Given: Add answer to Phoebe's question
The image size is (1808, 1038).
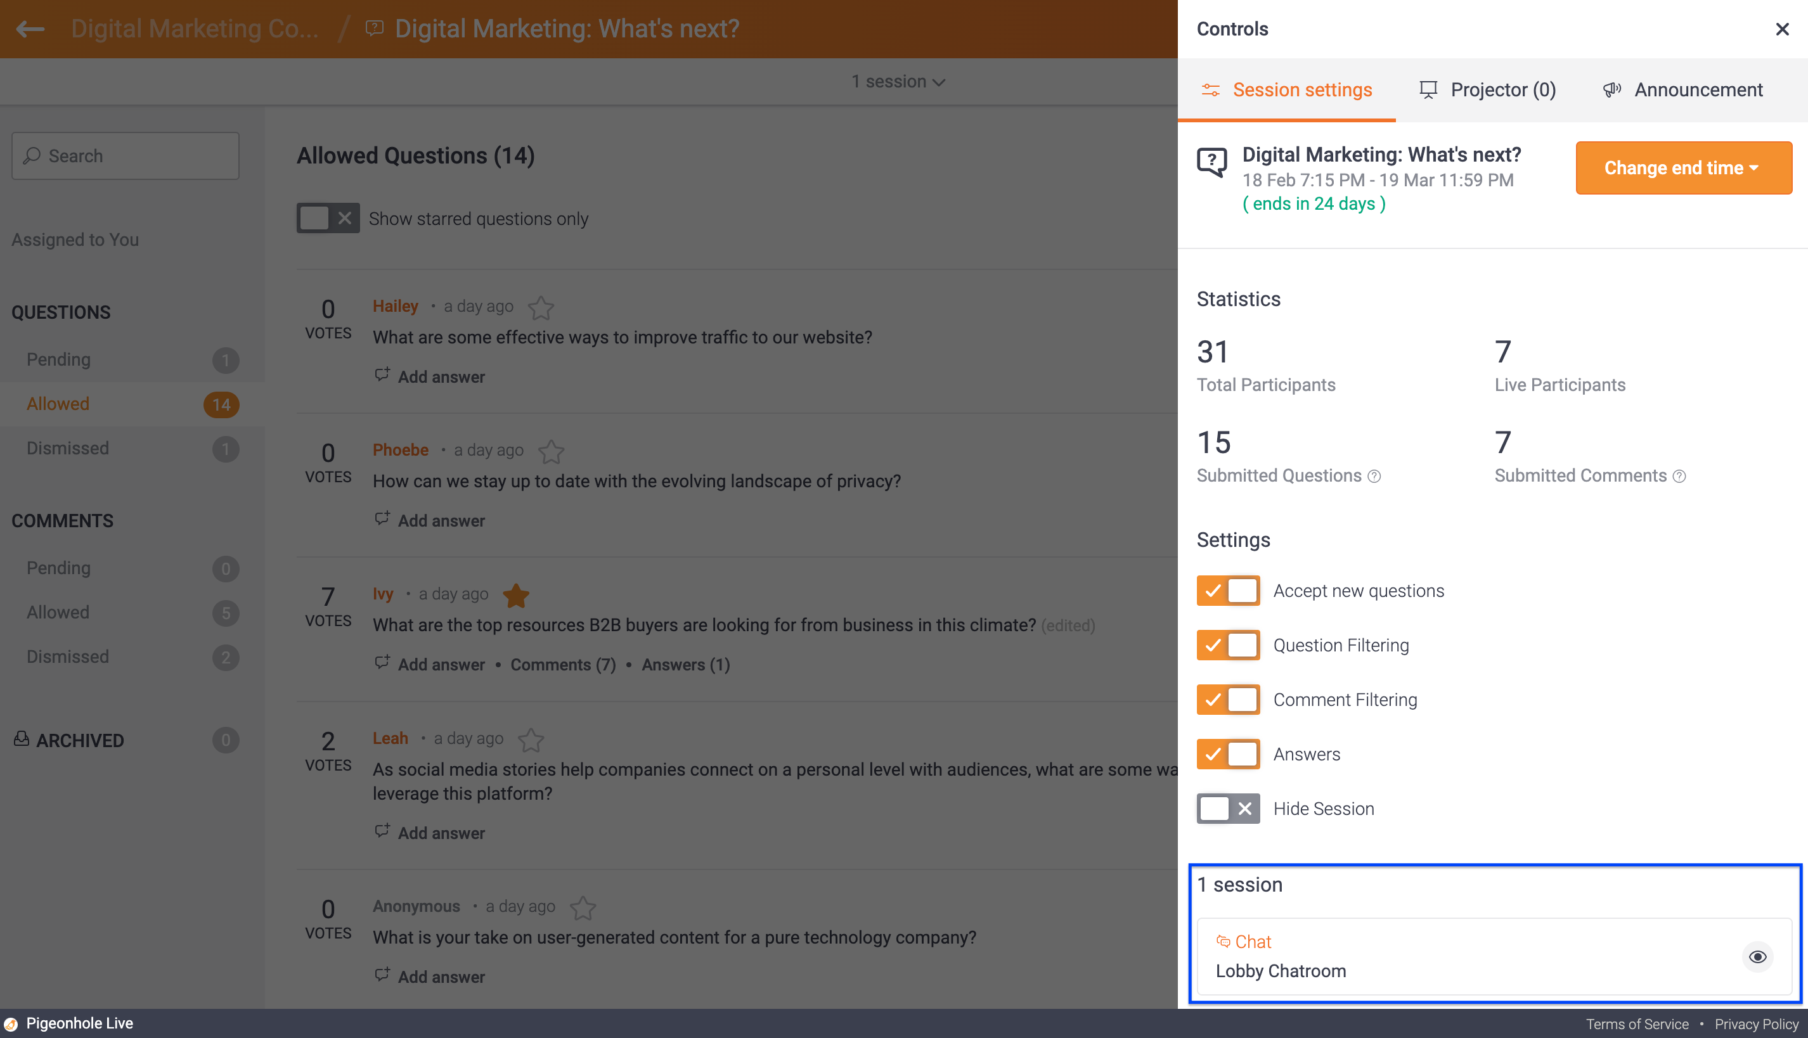Looking at the screenshot, I should click(x=430, y=520).
